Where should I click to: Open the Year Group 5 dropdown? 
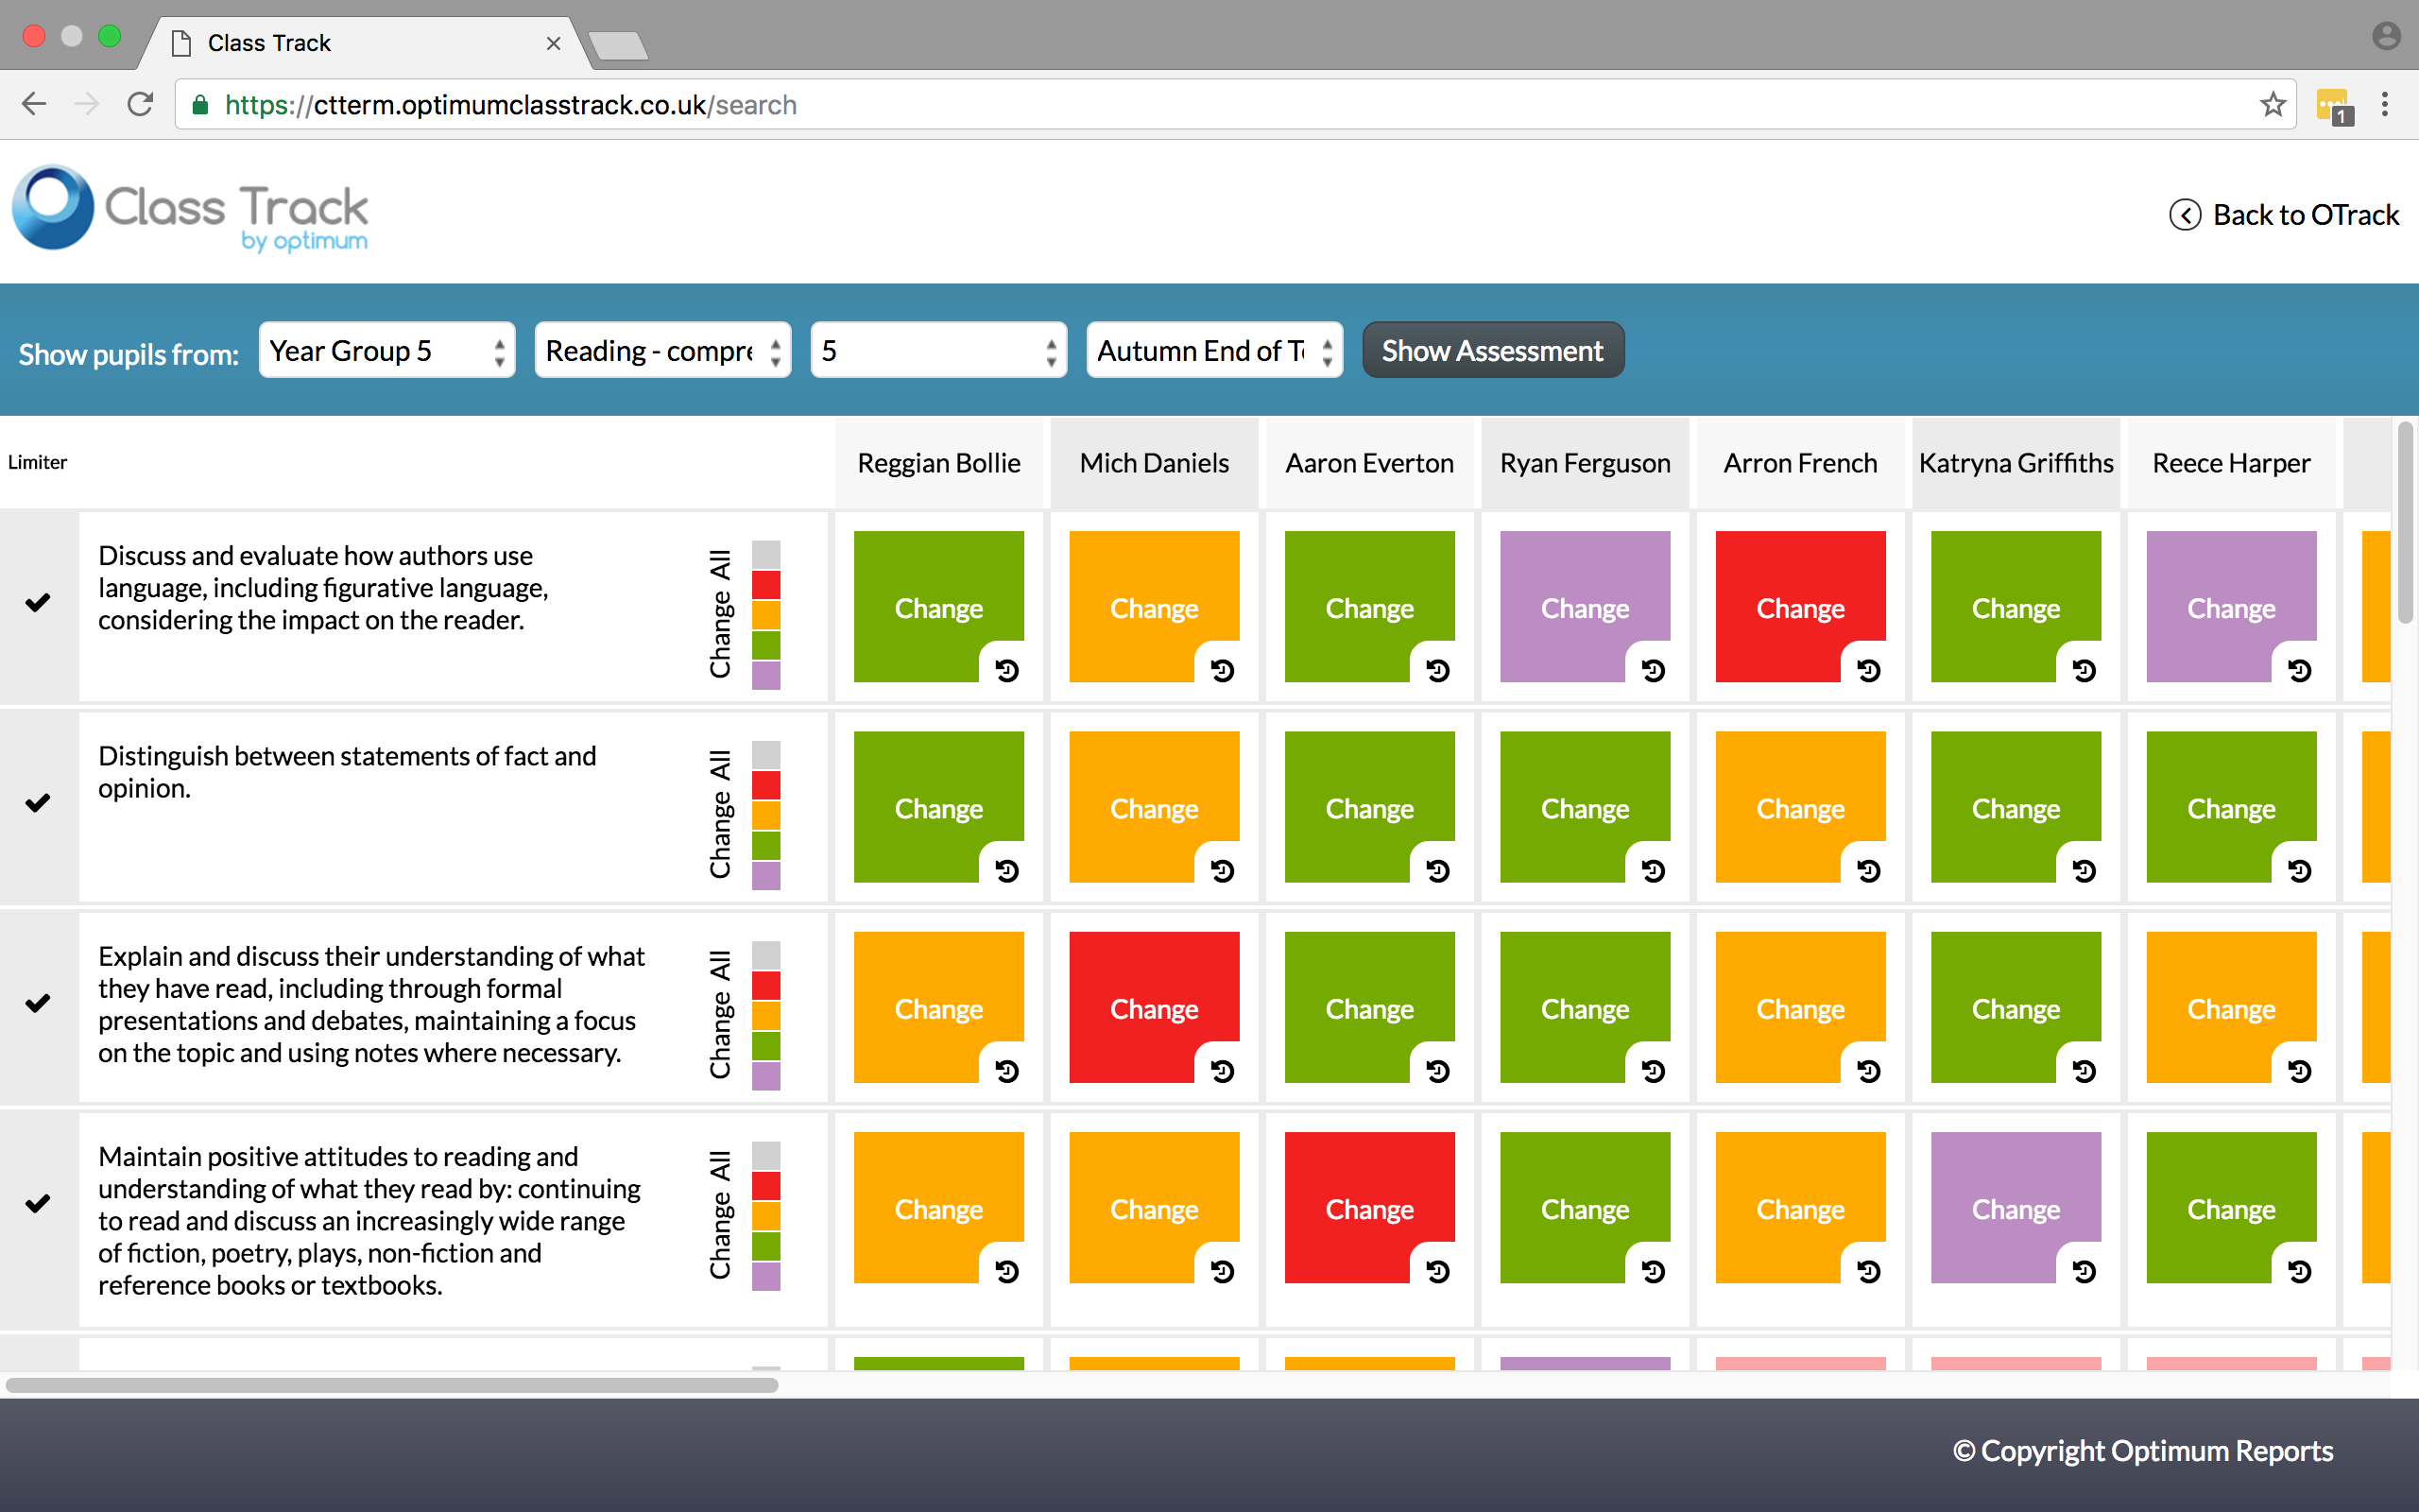386,350
